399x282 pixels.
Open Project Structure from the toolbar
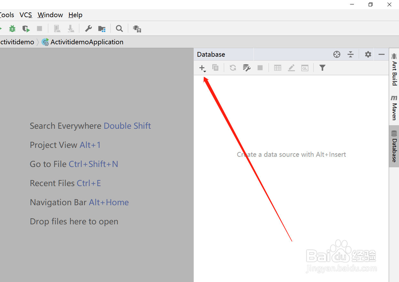pos(102,28)
